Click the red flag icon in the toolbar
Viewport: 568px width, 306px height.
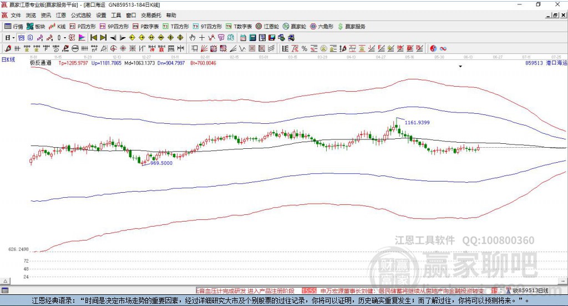82,38
